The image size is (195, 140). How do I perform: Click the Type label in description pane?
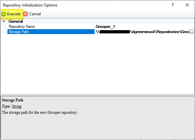coord(6,106)
